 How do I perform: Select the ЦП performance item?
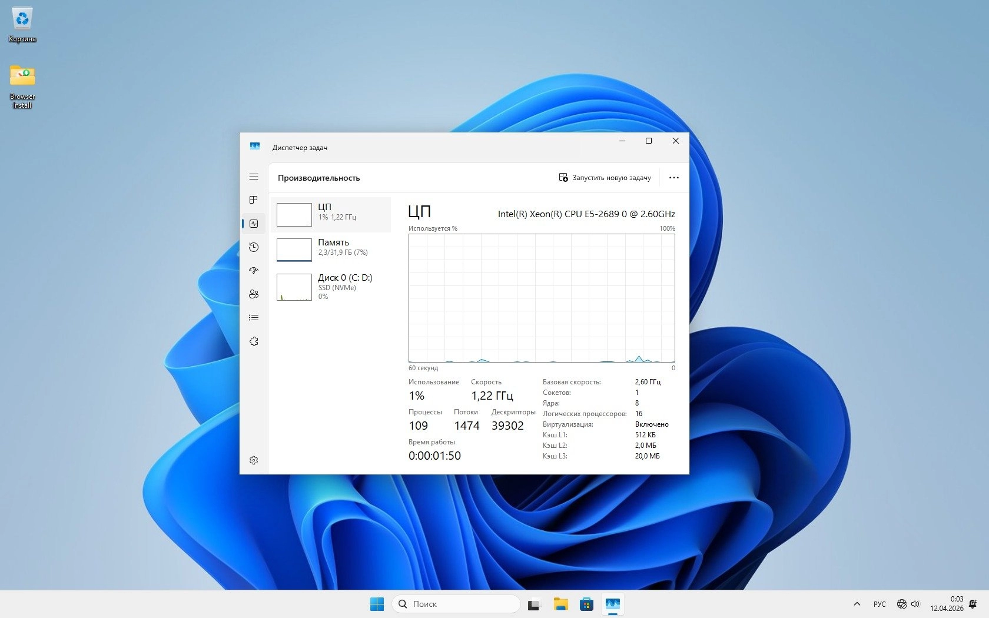pyautogui.click(x=331, y=215)
